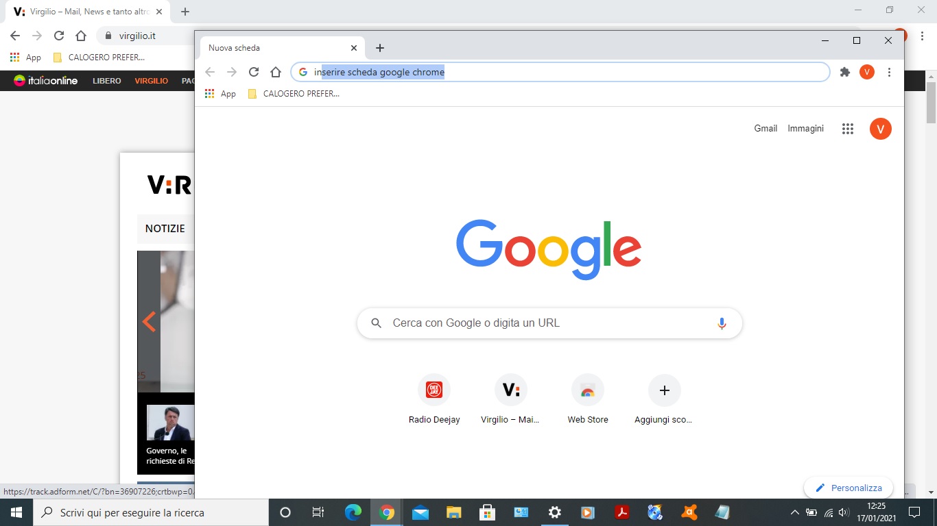The image size is (937, 526).
Task: Open the Governo, le richieste news thumbnail
Action: point(170,423)
